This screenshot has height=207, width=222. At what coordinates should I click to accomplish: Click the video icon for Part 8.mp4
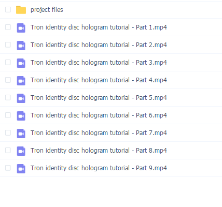pos(21,151)
